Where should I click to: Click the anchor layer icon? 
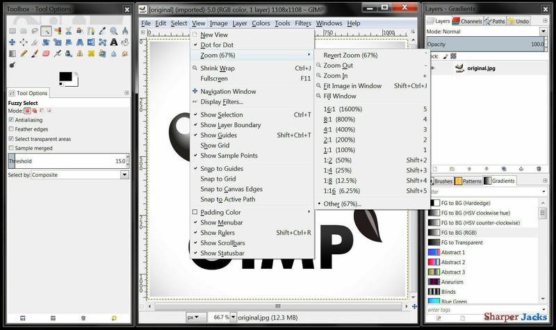tap(521, 169)
